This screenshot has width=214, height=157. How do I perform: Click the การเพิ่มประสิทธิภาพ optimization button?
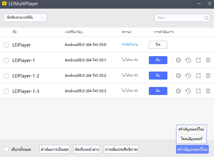pos(121,150)
